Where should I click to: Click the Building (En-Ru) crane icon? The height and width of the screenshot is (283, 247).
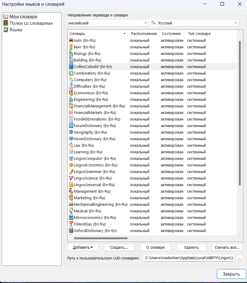click(x=71, y=60)
